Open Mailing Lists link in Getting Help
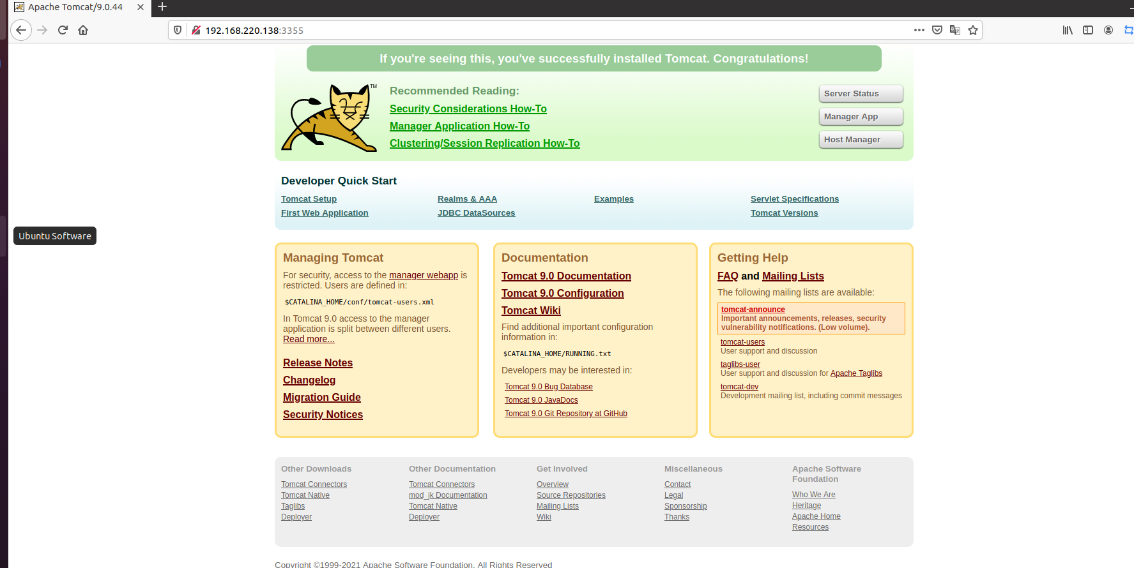 [x=793, y=276]
